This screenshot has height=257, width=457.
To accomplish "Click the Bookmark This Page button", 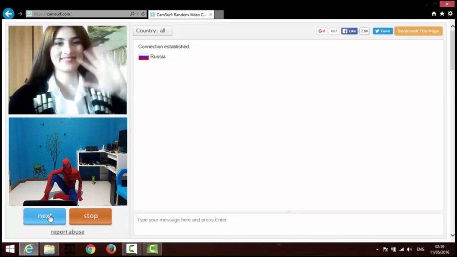I will [418, 31].
